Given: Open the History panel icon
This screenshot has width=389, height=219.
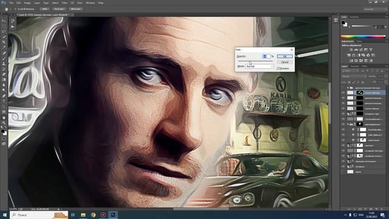Looking at the screenshot, I should 13,21.
